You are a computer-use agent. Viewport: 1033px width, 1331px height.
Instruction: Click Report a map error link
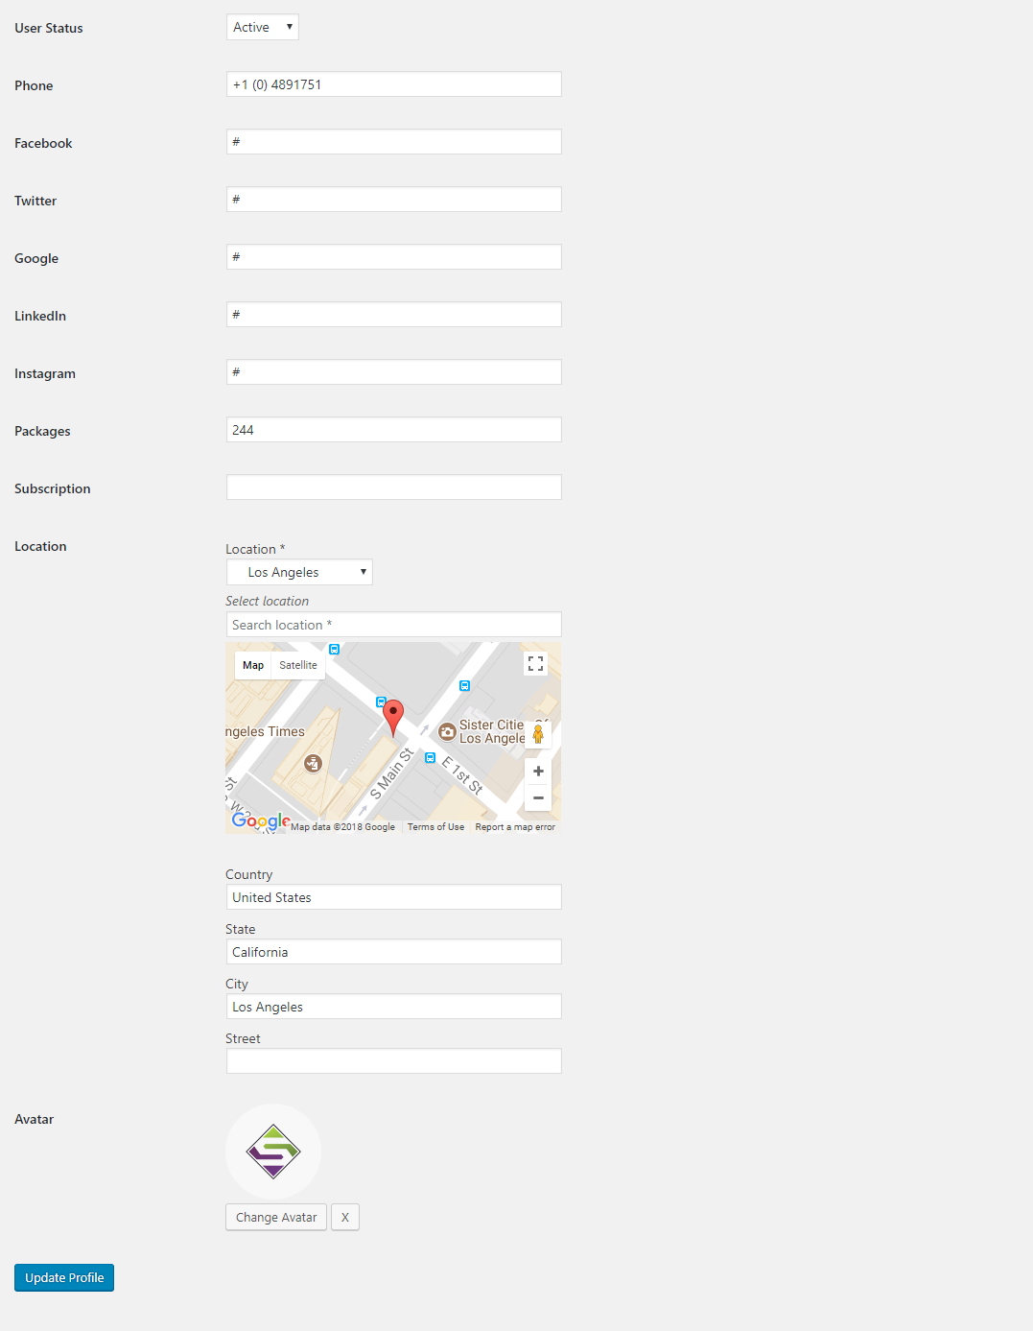tap(515, 827)
